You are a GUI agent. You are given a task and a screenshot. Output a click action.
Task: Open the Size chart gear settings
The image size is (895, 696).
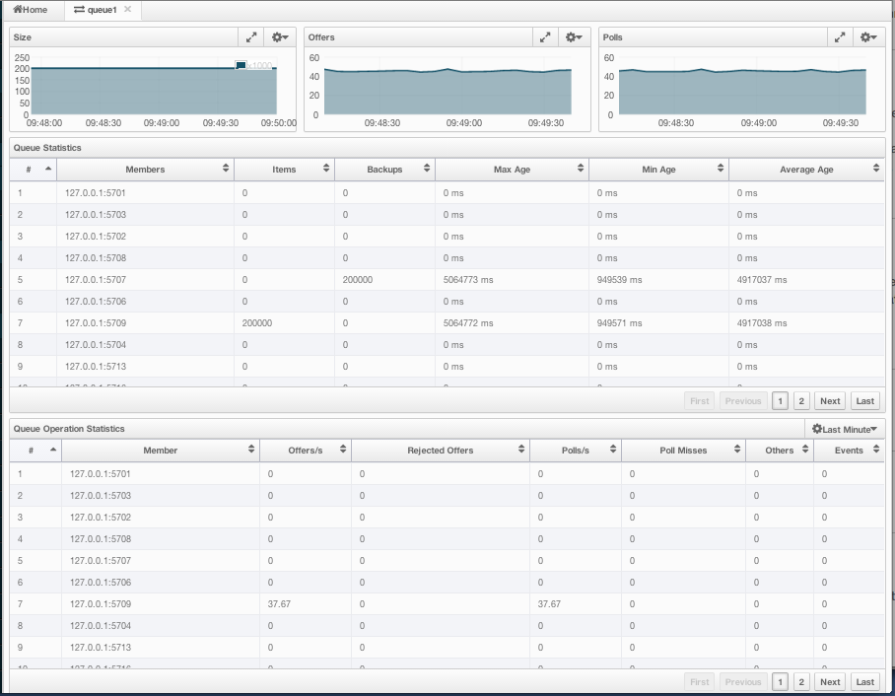(280, 37)
